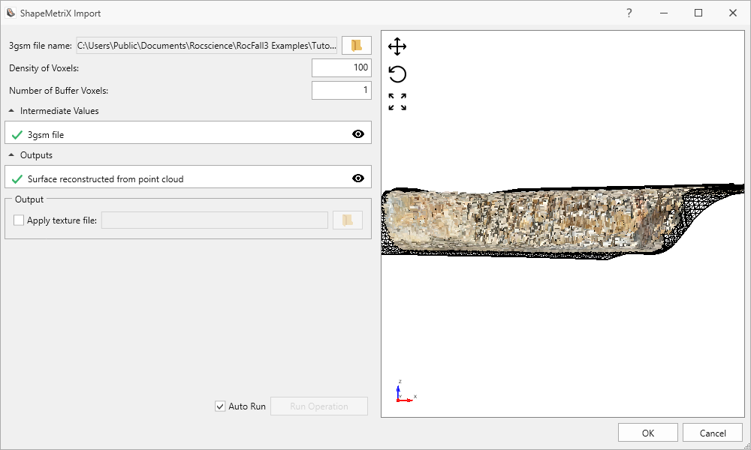Browse for the 3gsm file with the folder icon

click(x=356, y=46)
